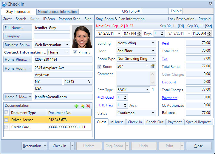Open the Discount link
Image resolution: width=215 pixels, height=154 pixels.
click(169, 82)
